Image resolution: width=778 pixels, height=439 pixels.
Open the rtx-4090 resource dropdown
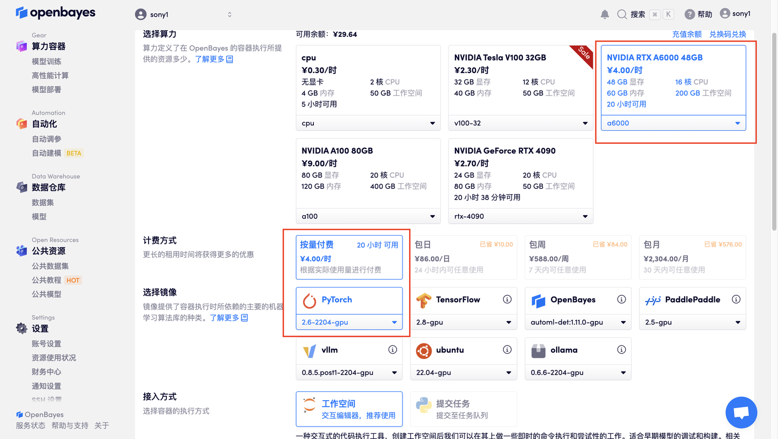click(520, 216)
